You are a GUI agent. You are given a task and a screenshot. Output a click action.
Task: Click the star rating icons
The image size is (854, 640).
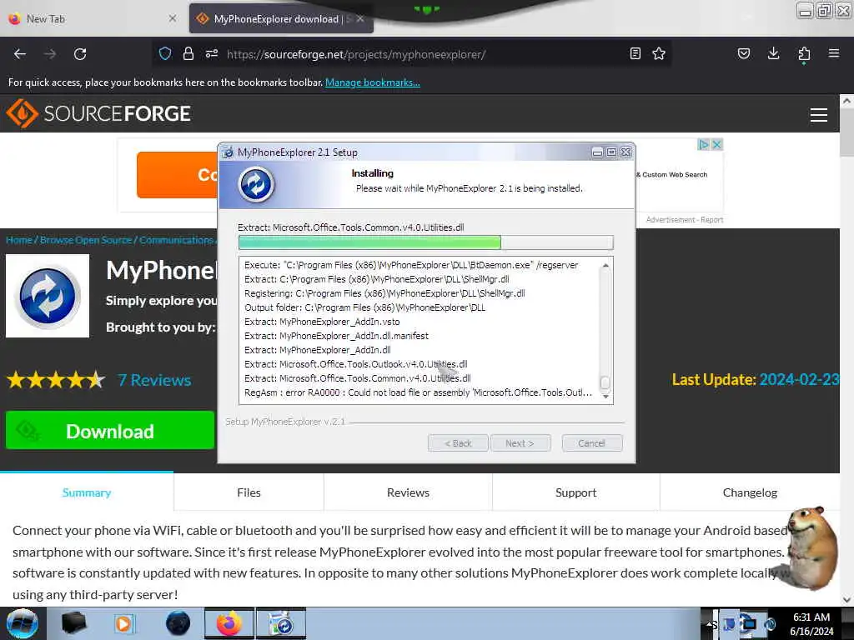56,380
